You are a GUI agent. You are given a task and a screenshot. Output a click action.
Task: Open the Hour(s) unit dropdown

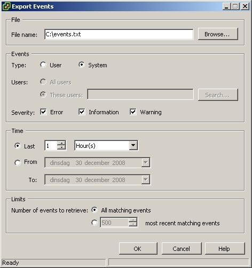[x=133, y=145]
